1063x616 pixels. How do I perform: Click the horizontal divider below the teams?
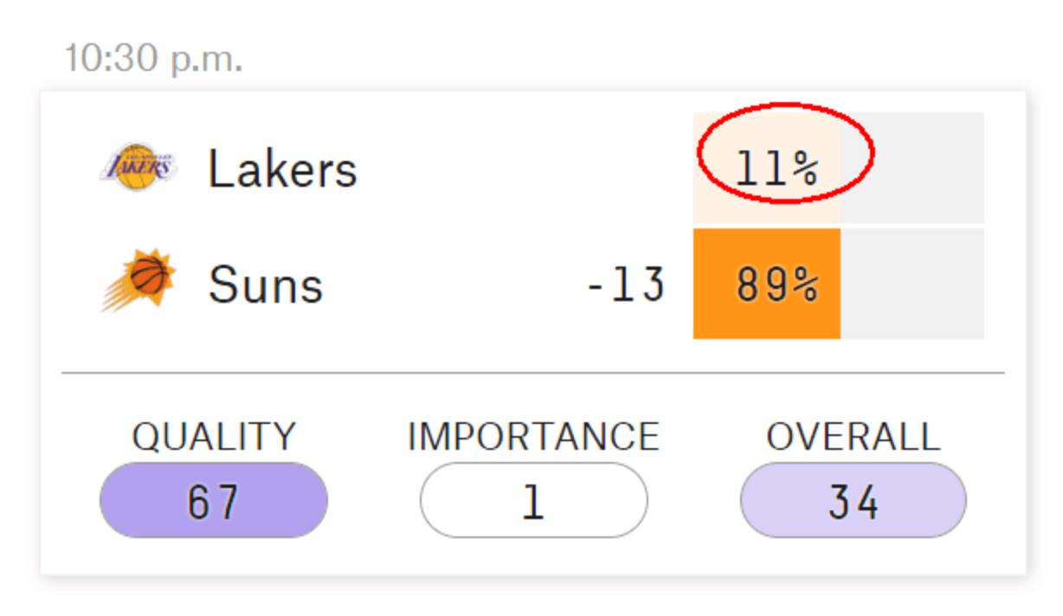(x=533, y=373)
